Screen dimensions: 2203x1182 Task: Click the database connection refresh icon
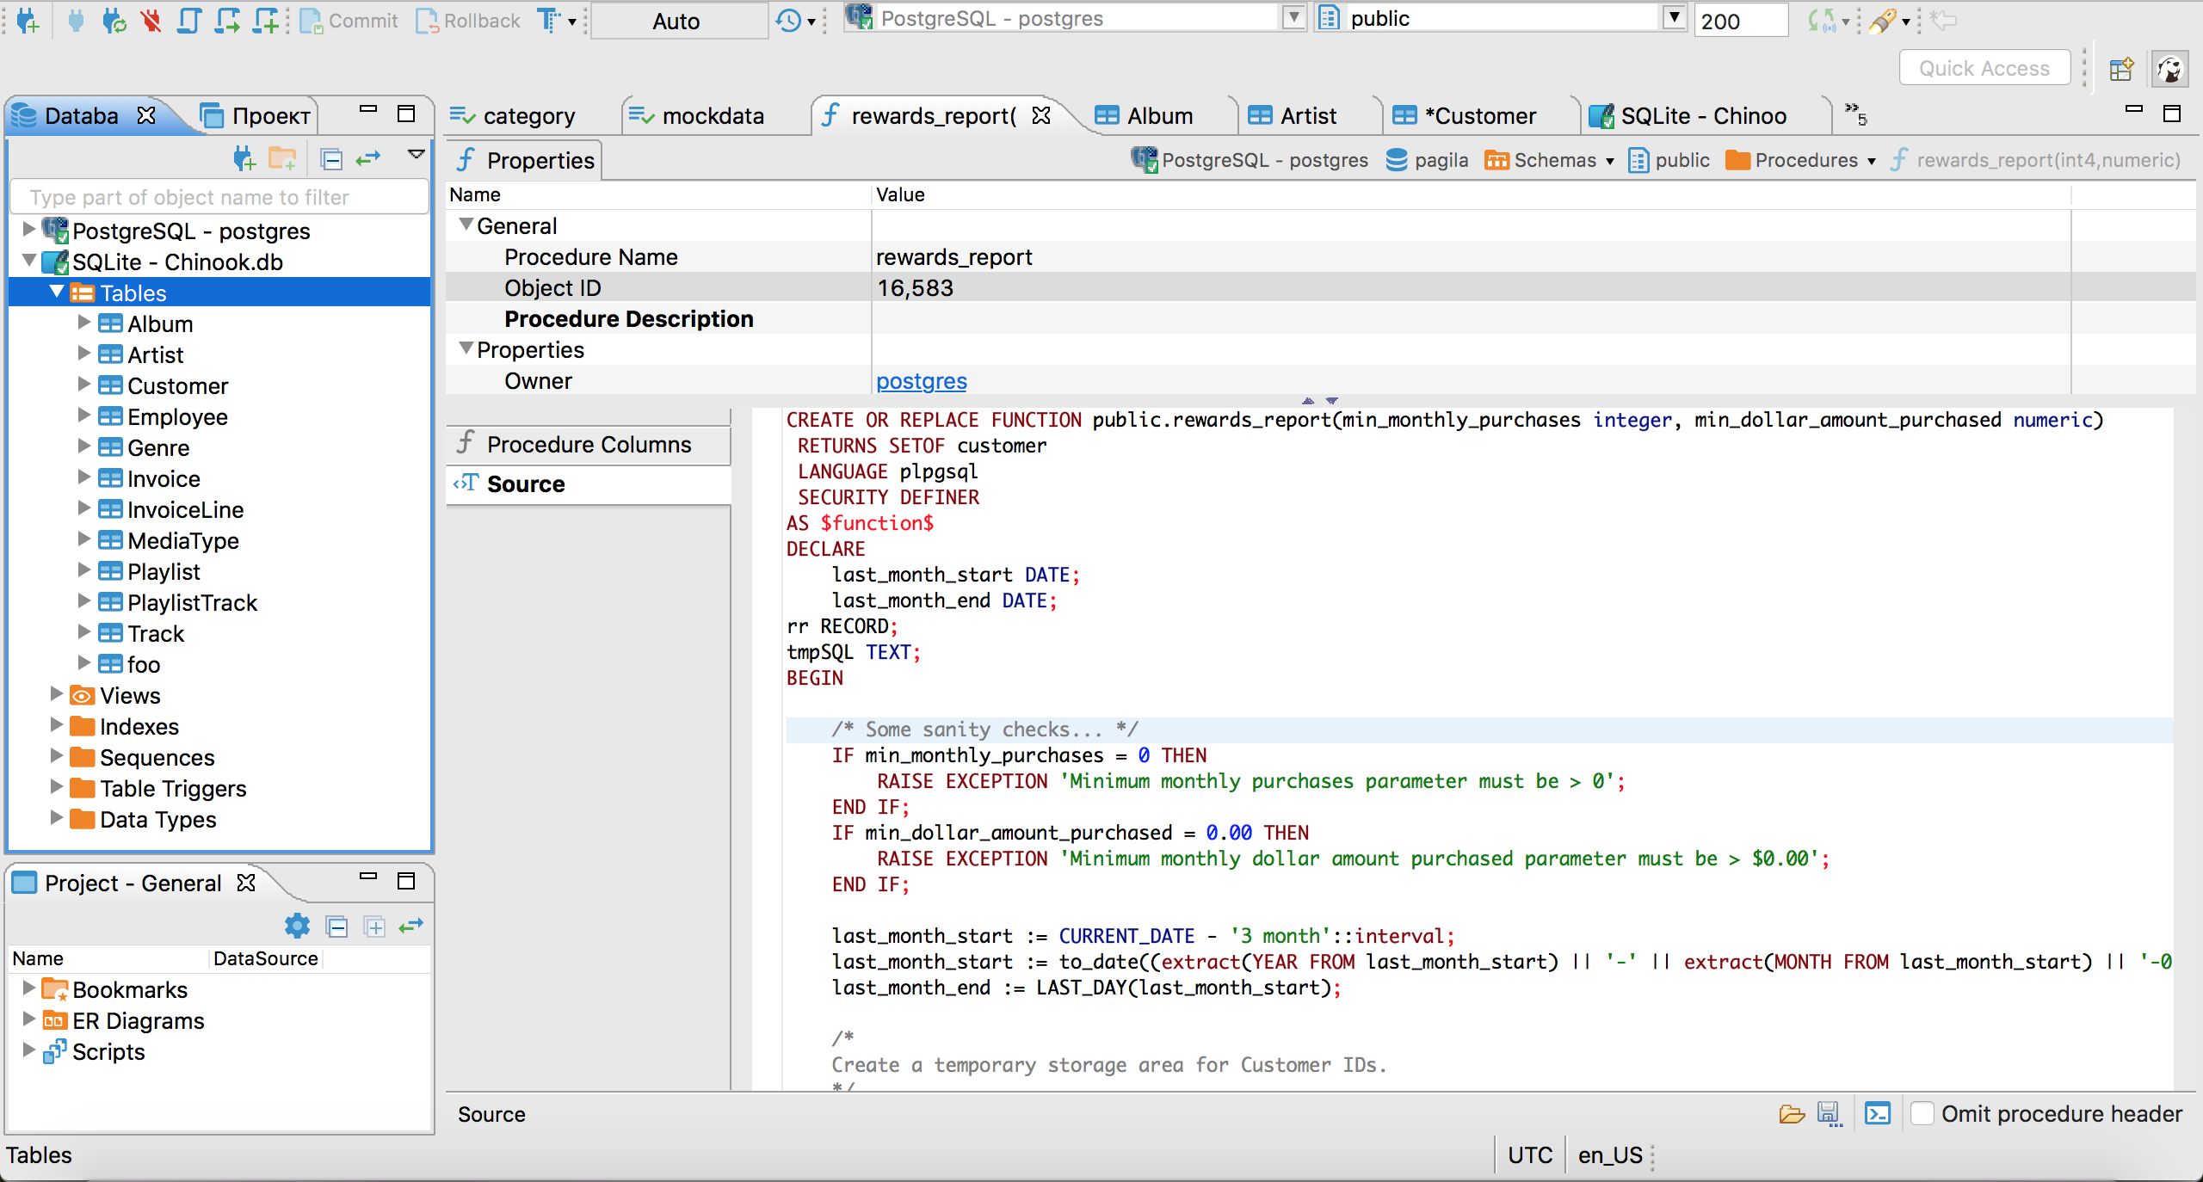(114, 21)
